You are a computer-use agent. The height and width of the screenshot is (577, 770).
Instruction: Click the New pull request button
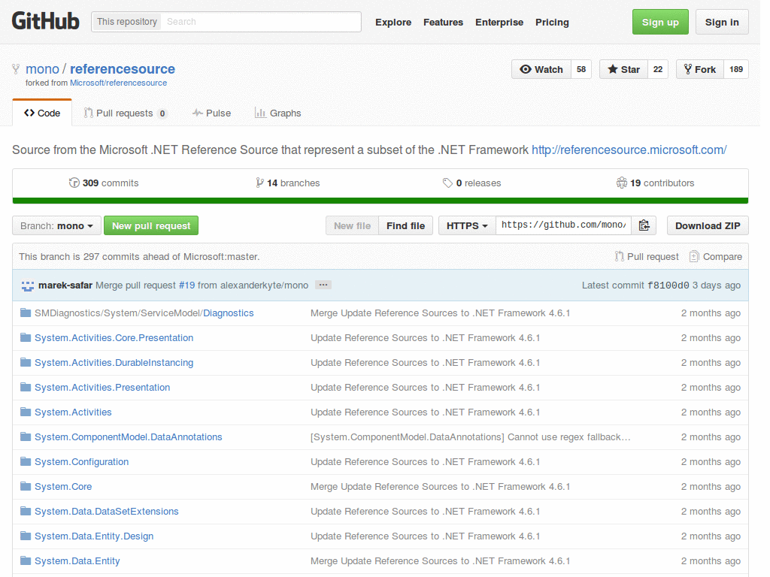[150, 225]
